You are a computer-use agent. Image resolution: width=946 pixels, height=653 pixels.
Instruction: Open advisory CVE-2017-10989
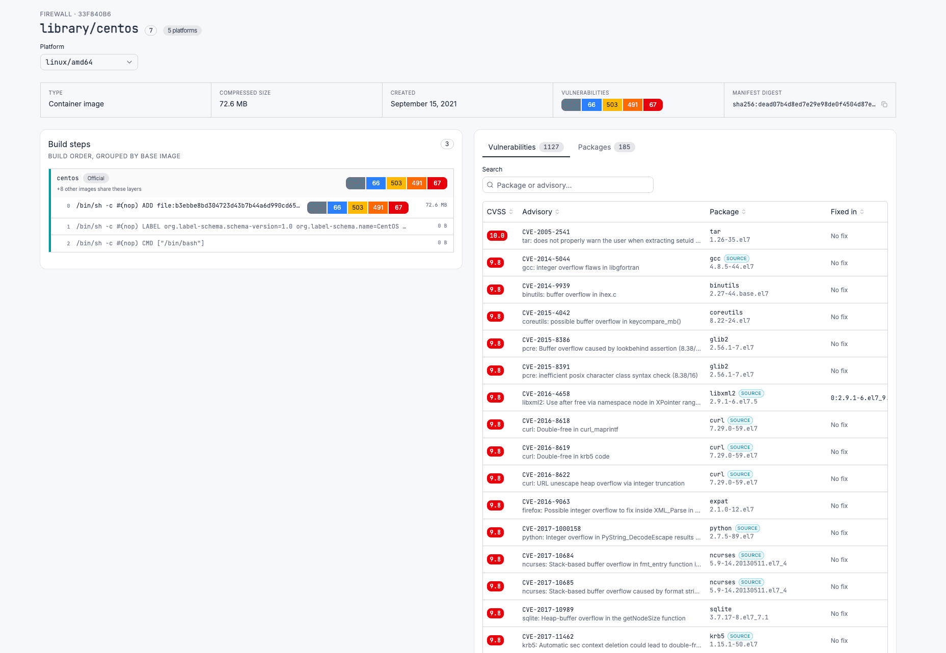[548, 610]
